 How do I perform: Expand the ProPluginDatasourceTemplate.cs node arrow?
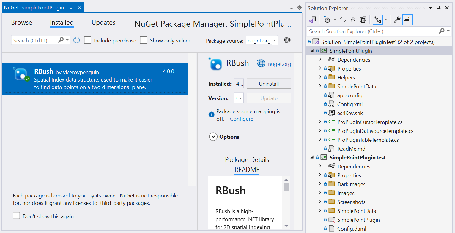pyautogui.click(x=320, y=131)
